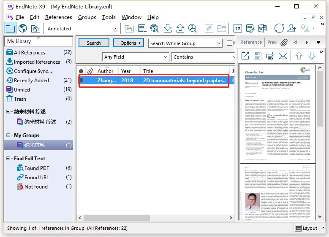The width and height of the screenshot is (329, 237).
Task: Select All References in library pane
Action: (x=39, y=52)
